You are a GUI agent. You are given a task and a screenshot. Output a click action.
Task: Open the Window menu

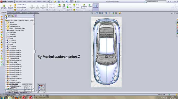(x=39, y=2)
